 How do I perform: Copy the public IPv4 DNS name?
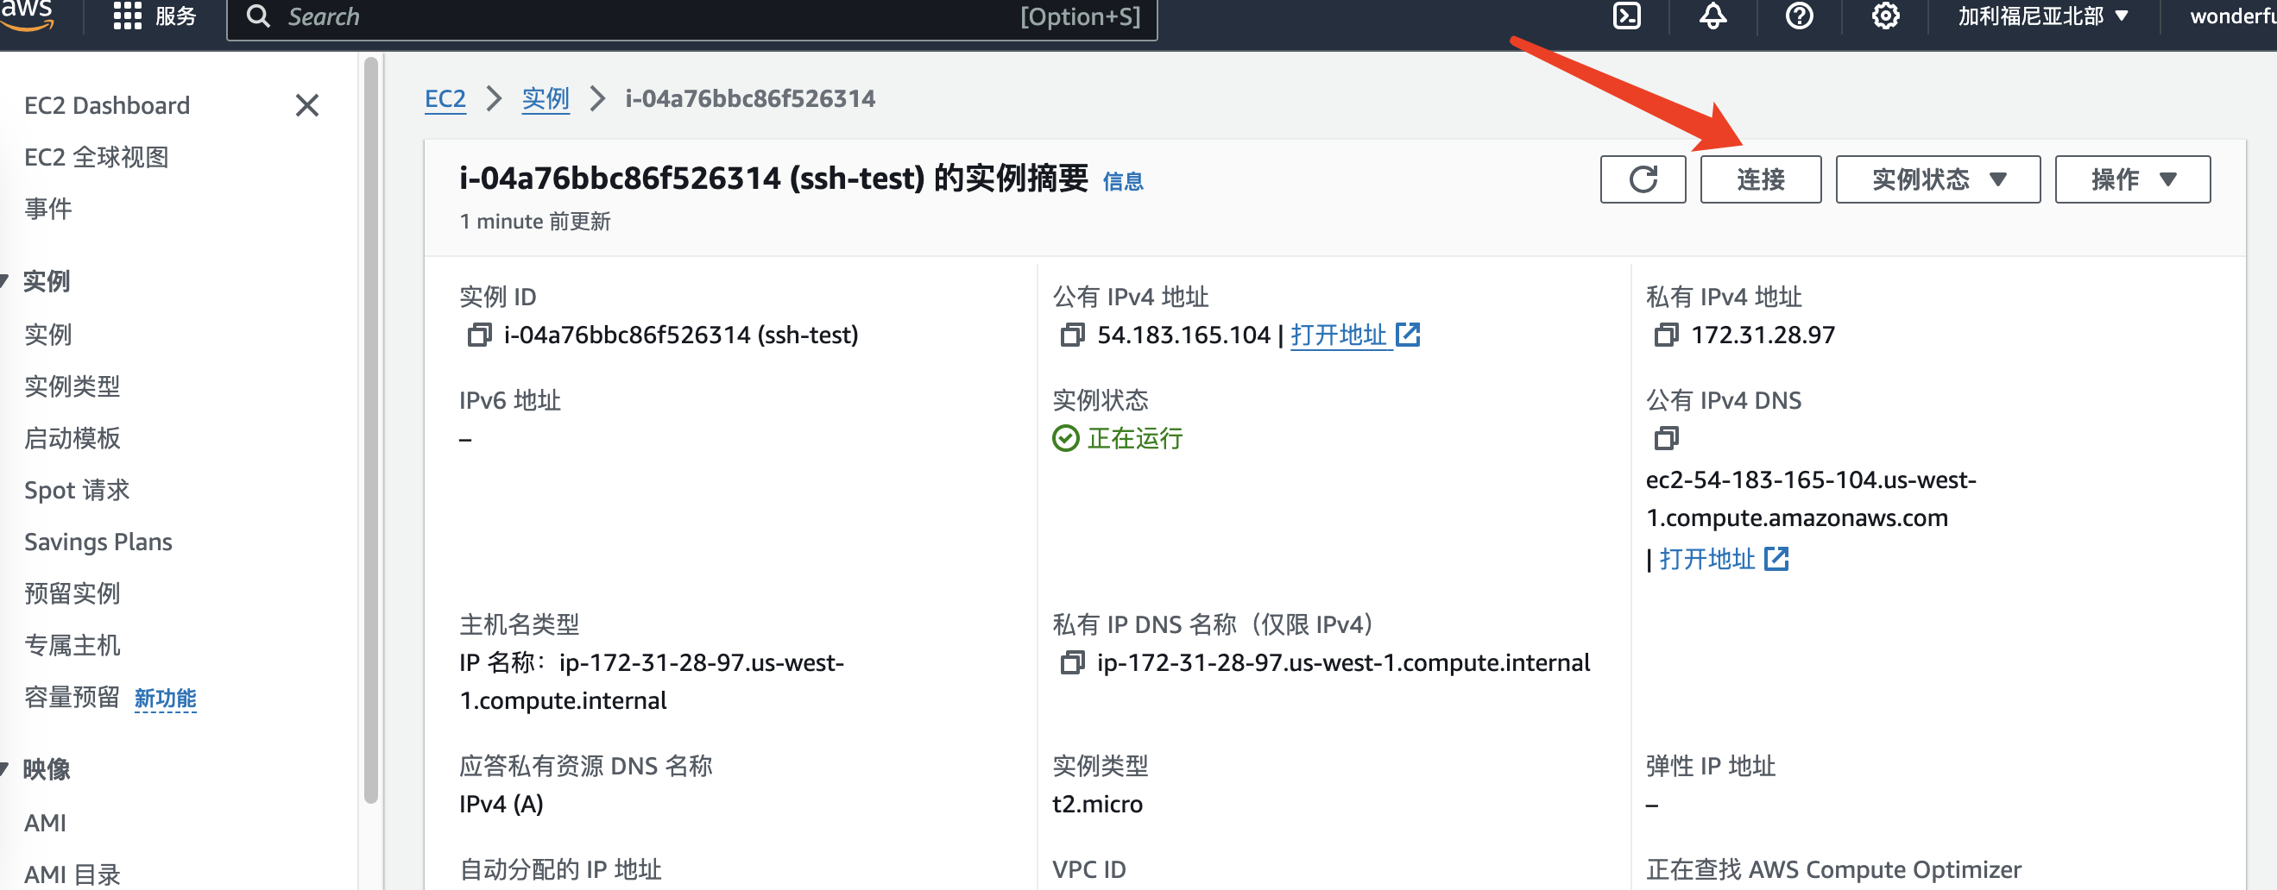(1666, 438)
